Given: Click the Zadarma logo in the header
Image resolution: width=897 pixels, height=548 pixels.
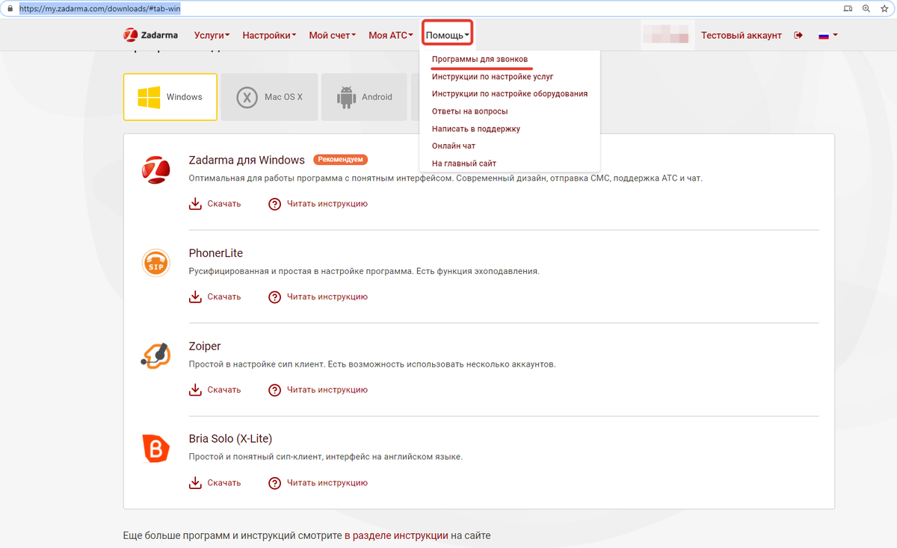Looking at the screenshot, I should tap(152, 35).
